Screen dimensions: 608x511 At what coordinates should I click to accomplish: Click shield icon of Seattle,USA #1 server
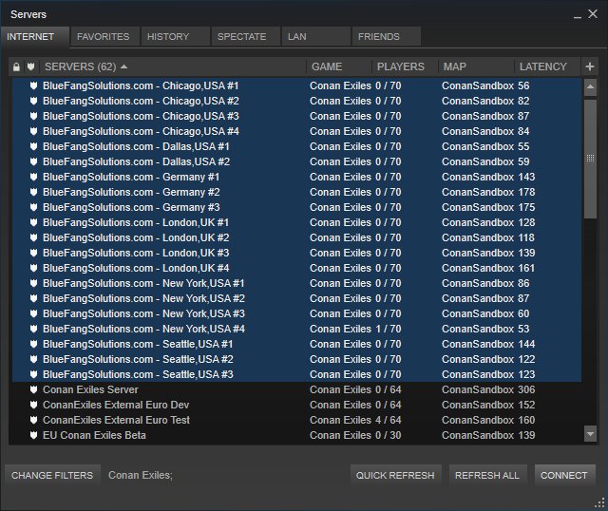coord(34,344)
